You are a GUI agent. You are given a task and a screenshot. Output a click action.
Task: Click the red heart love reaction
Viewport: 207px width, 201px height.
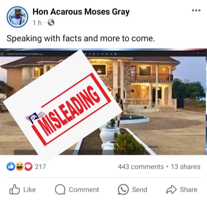coord(28,167)
